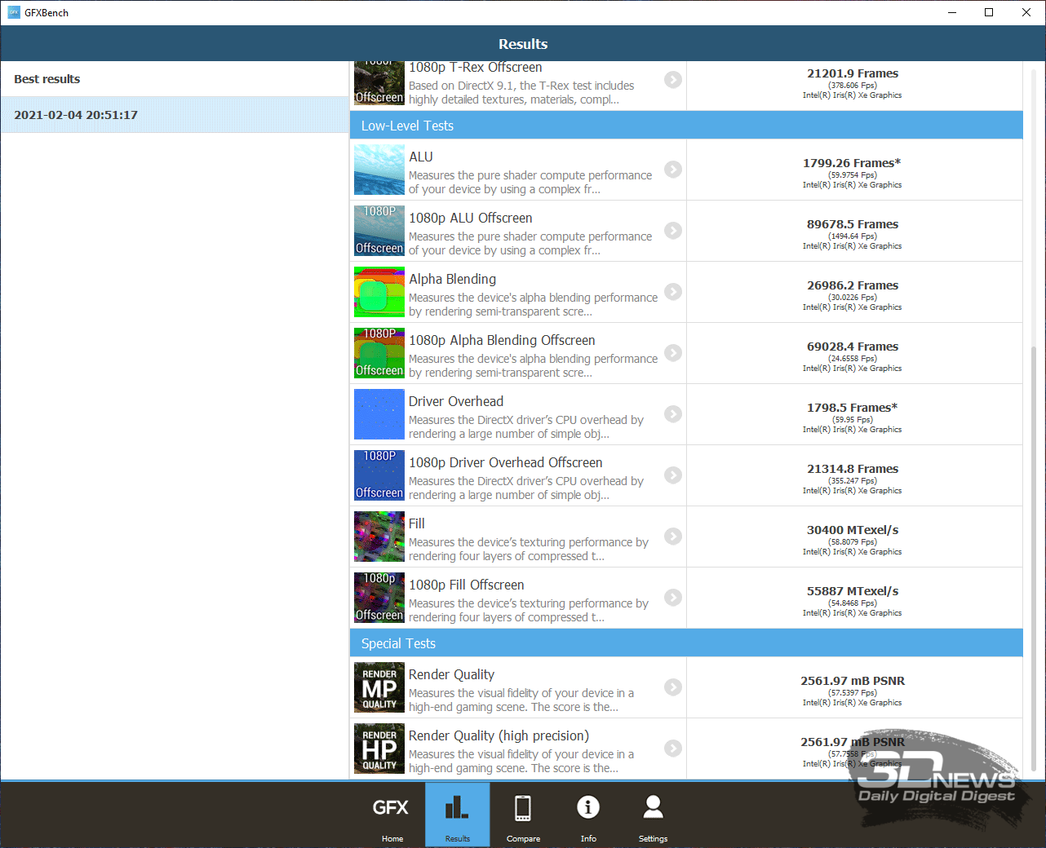Click the 1080p ALU Offscreen title
This screenshot has width=1046, height=848.
tap(471, 218)
